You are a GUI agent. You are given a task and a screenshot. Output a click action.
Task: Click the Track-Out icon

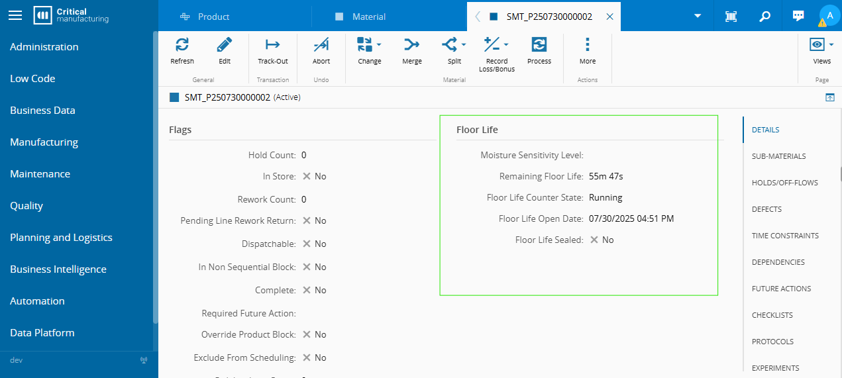tap(272, 45)
